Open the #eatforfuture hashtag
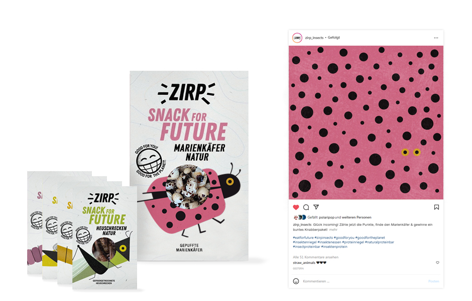 click(x=303, y=238)
